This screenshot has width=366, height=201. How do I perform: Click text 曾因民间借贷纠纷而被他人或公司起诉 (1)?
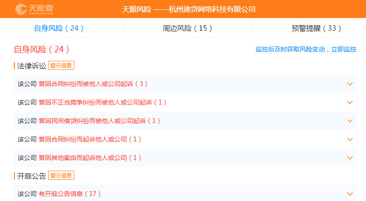pyautogui.click(x=99, y=121)
